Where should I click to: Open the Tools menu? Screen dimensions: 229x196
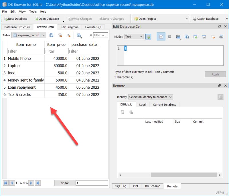point(33,11)
